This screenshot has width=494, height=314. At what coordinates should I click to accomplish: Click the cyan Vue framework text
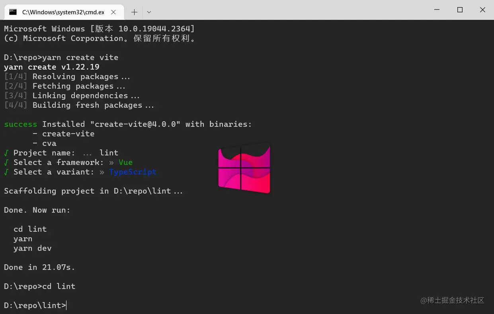tap(125, 162)
